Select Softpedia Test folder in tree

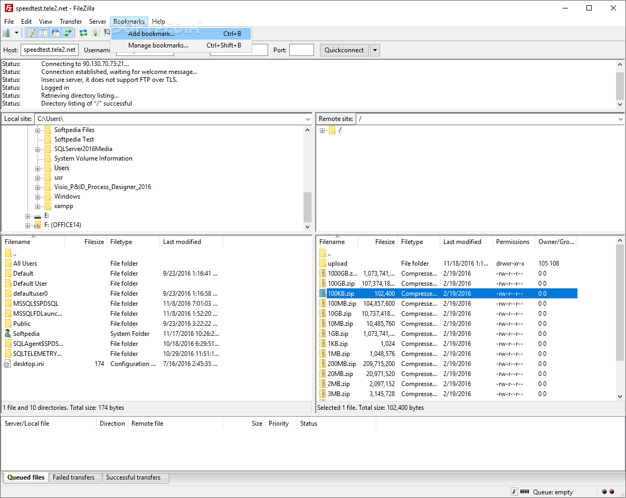point(74,139)
